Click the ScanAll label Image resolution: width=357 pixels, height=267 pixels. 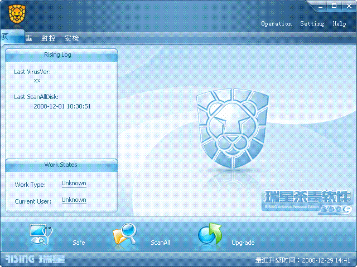coord(160,243)
